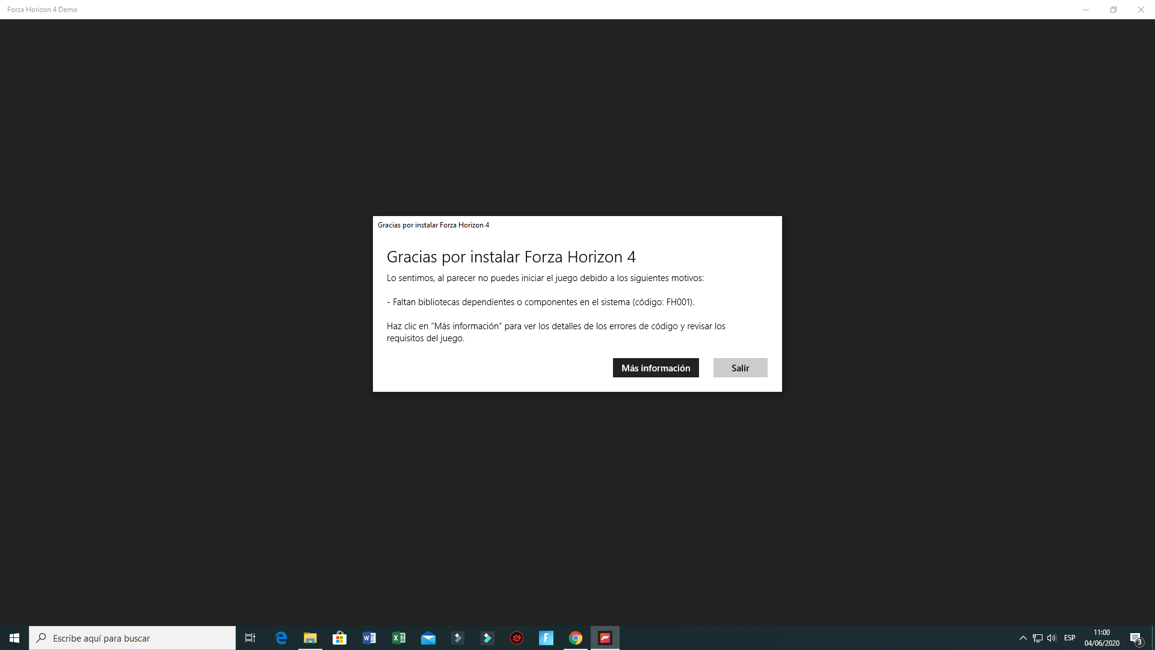Open the red Driver Booster taskbar icon
This screenshot has width=1155, height=650.
(x=517, y=638)
